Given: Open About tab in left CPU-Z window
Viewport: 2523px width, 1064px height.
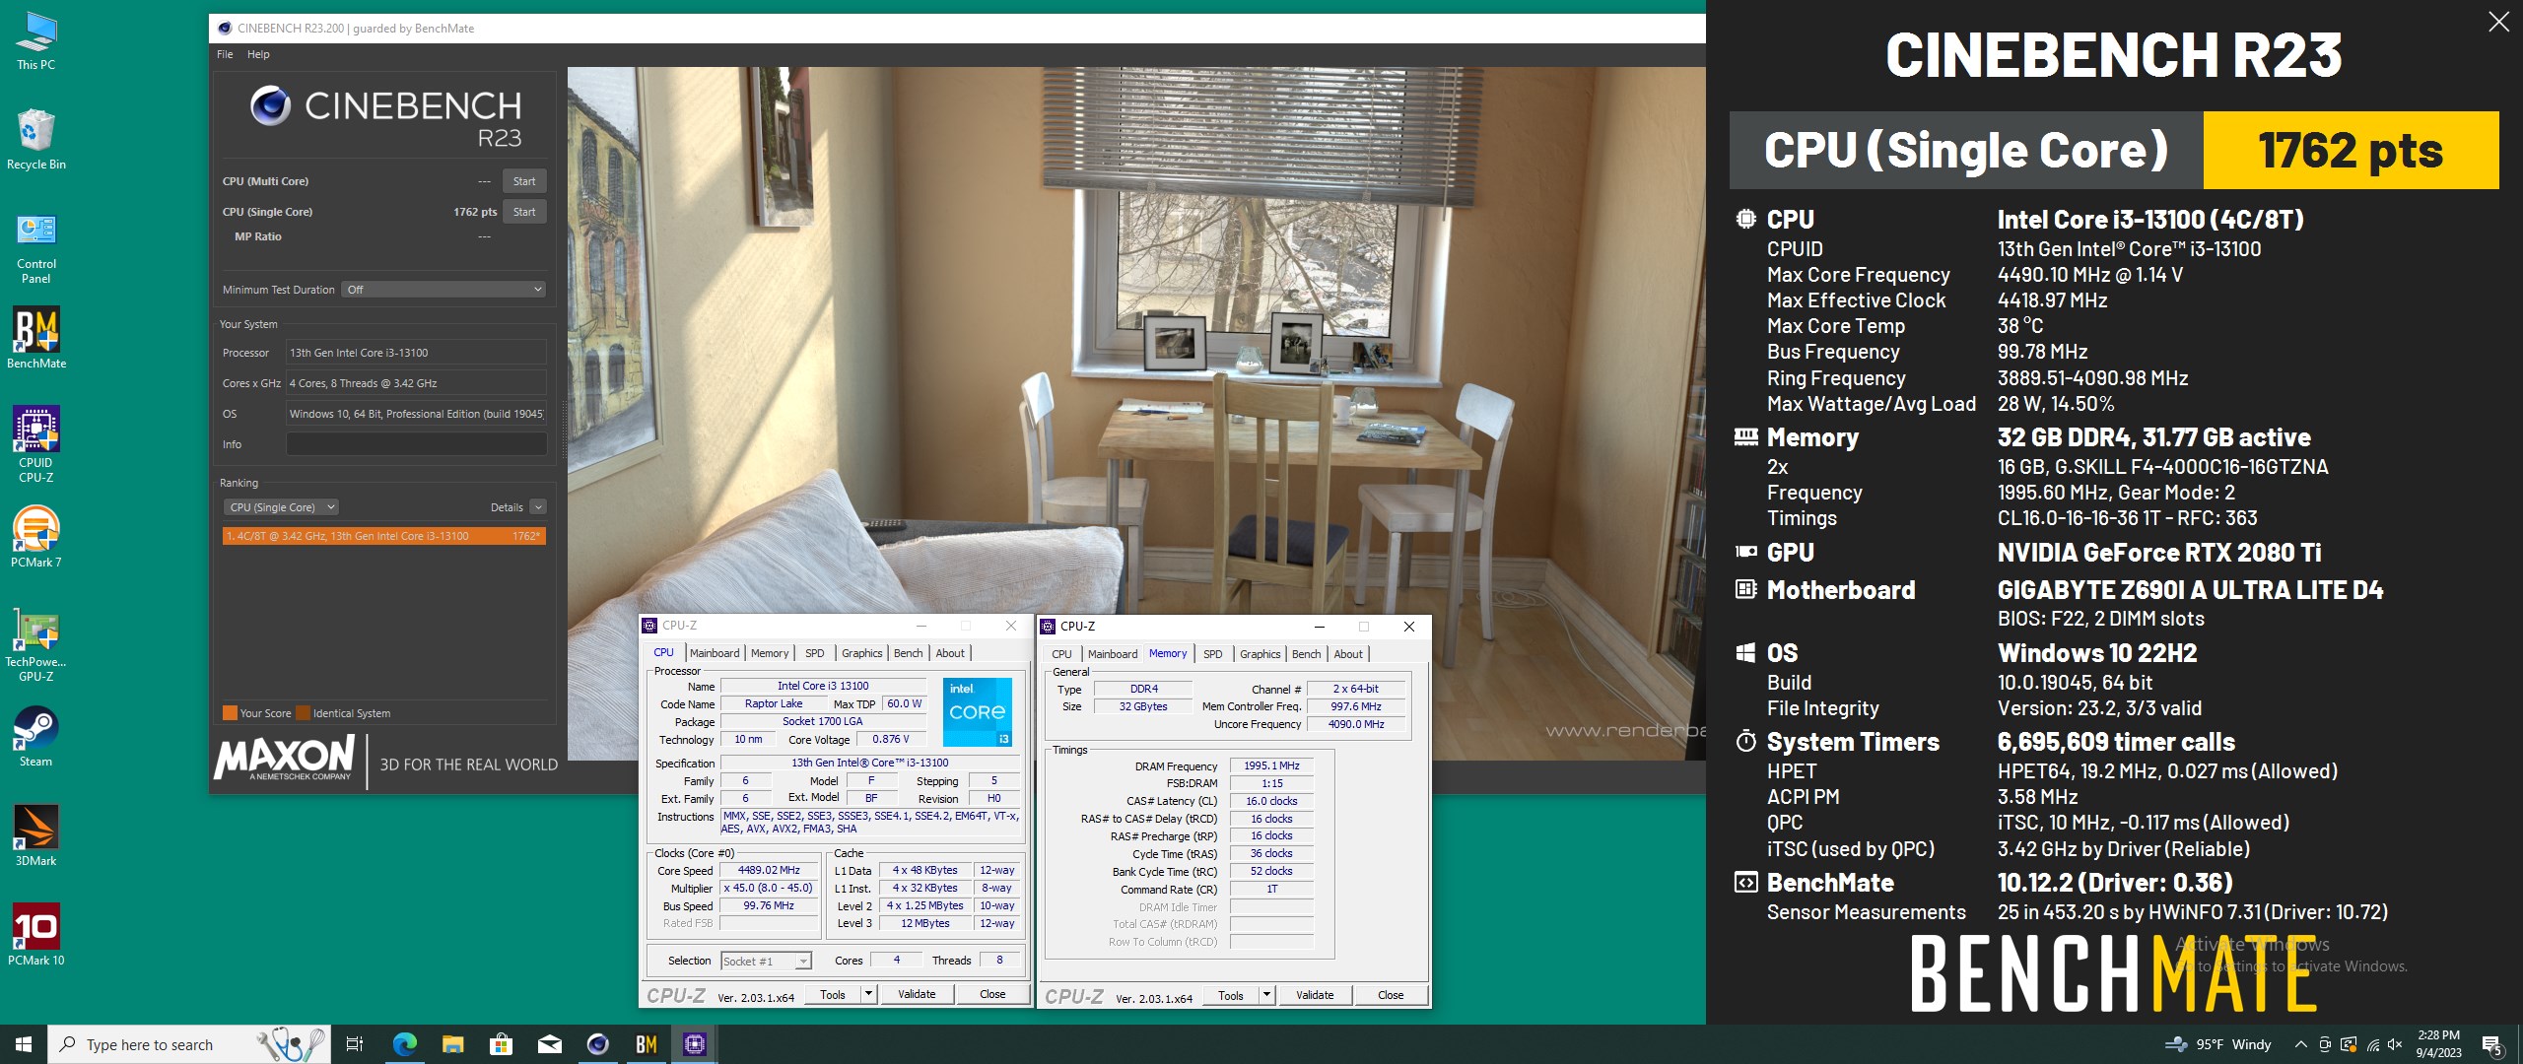Looking at the screenshot, I should (950, 653).
